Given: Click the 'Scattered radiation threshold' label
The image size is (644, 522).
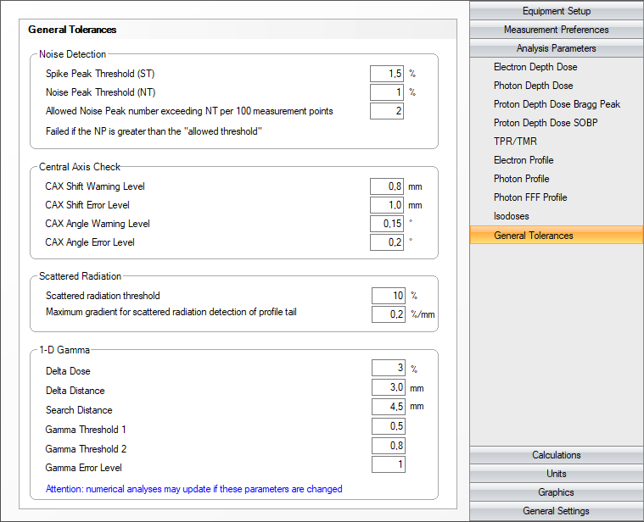Looking at the screenshot, I should pos(103,296).
